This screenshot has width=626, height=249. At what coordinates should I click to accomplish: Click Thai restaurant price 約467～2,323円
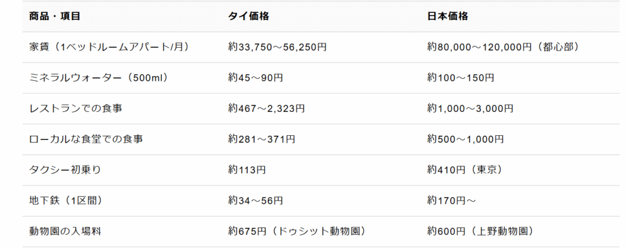267,108
